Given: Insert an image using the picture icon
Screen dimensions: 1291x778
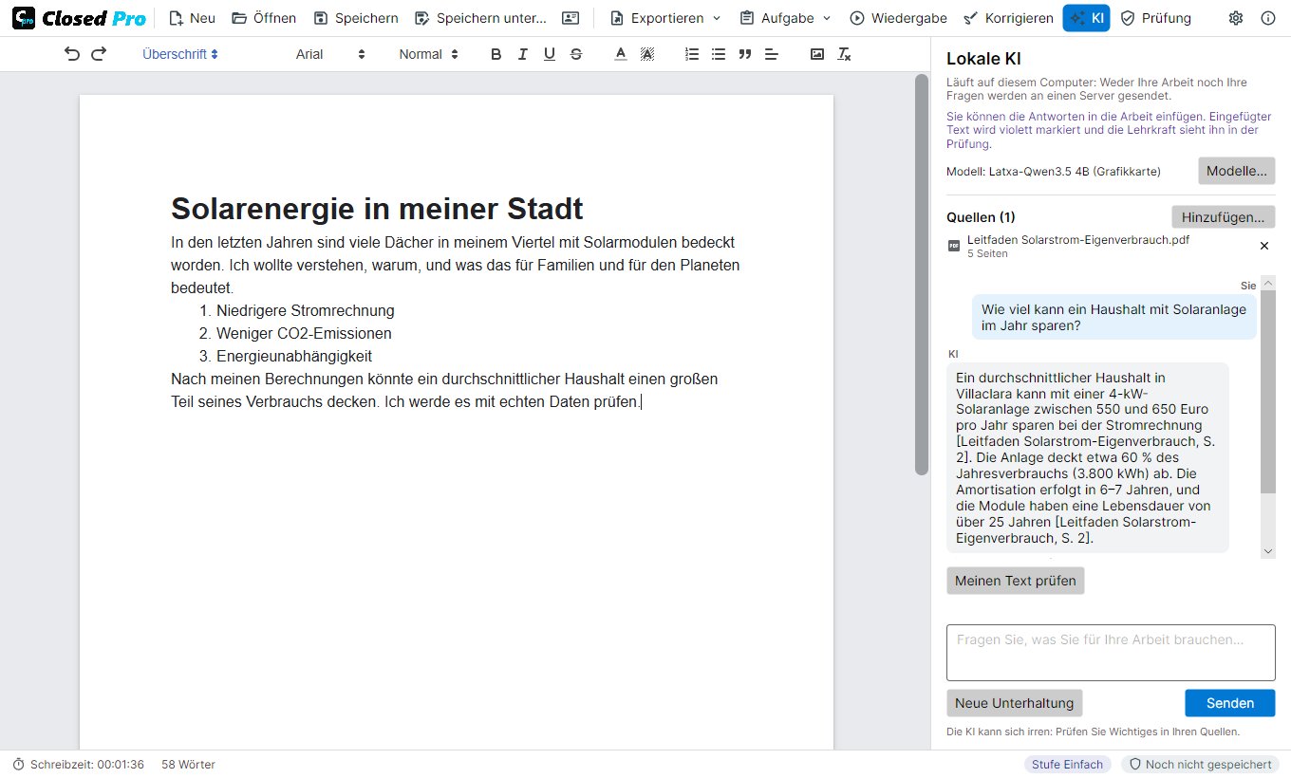Looking at the screenshot, I should click(x=817, y=54).
